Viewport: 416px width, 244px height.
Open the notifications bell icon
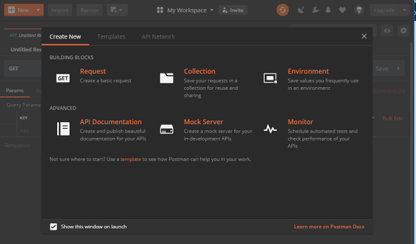328,10
